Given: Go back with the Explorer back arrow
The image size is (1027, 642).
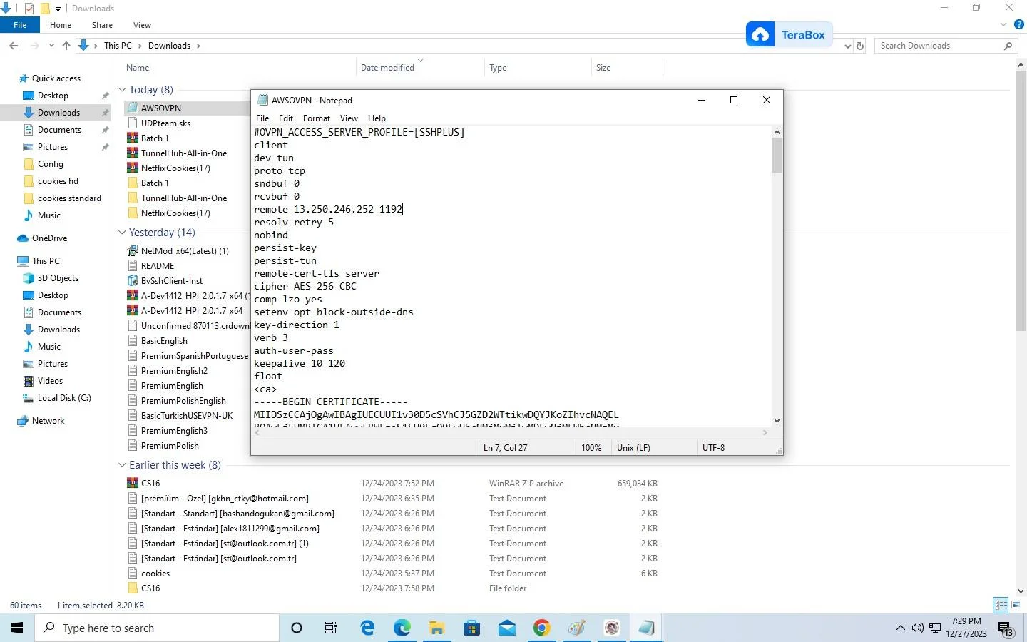Looking at the screenshot, I should [14, 46].
